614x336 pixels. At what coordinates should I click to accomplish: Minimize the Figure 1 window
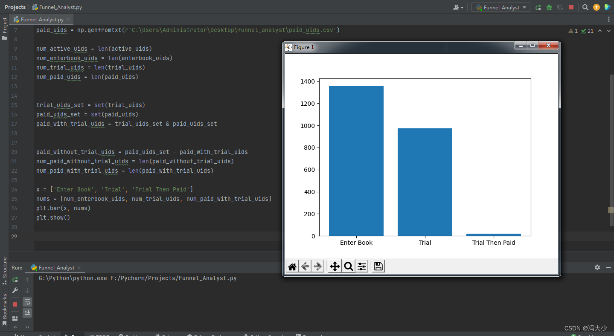(x=521, y=46)
